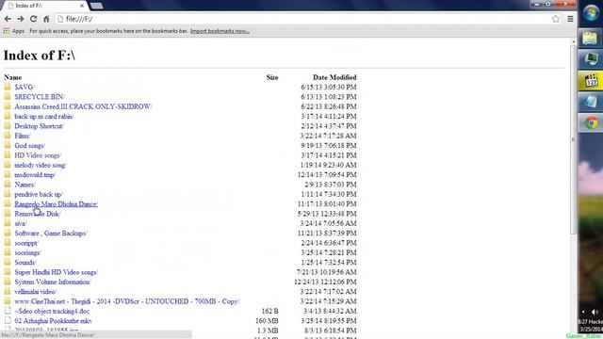Image resolution: width=603 pixels, height=339 pixels.
Task: Open a new tab button
Action: (96, 6)
